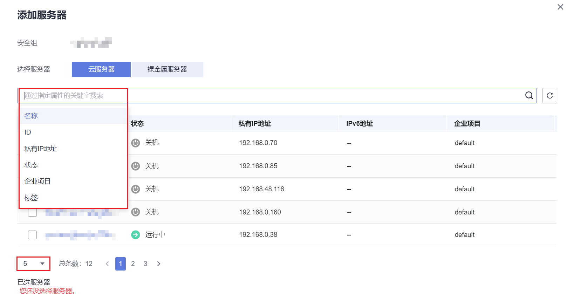Viewport: 567px width, 301px height.
Task: Choose 私有IP地址 filter option
Action: click(41, 149)
